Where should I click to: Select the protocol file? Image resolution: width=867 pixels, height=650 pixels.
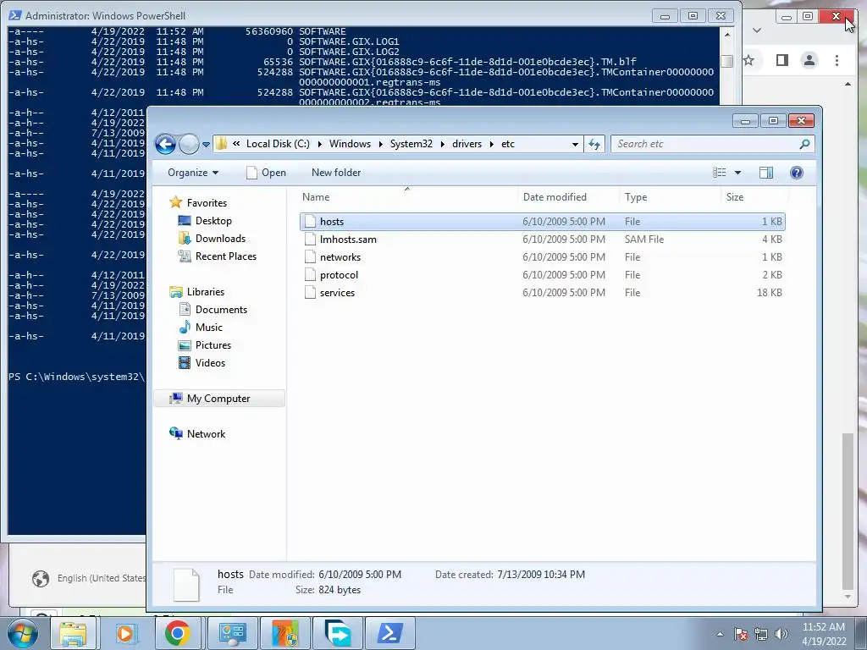543,275
